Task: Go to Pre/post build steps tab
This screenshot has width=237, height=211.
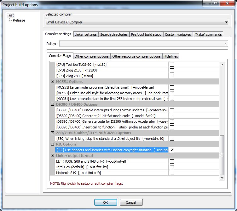Action: 146,34
